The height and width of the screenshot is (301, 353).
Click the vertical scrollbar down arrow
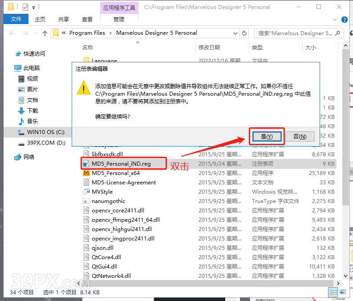[345, 276]
